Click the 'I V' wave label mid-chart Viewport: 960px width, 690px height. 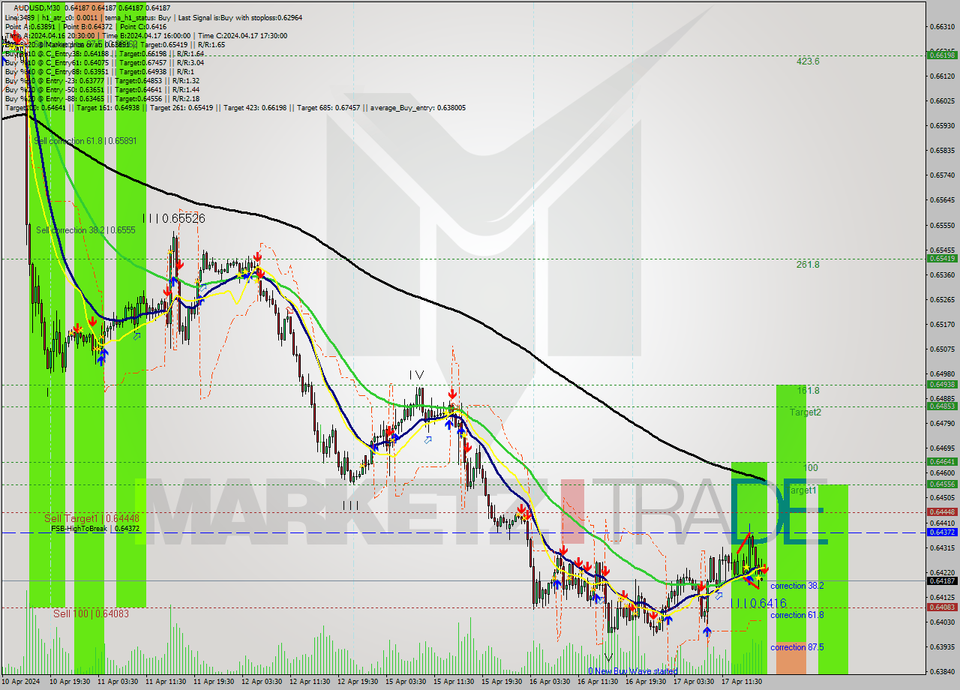(x=416, y=375)
